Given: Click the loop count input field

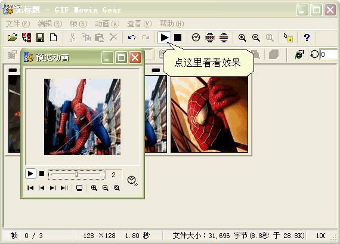Looking at the screenshot, I should [x=329, y=54].
